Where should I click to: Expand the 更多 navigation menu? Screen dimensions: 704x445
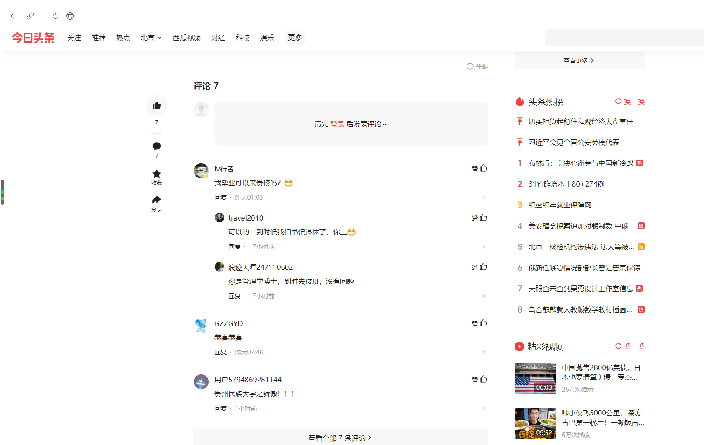tap(295, 38)
